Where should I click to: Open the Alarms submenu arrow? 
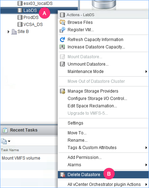146,165
